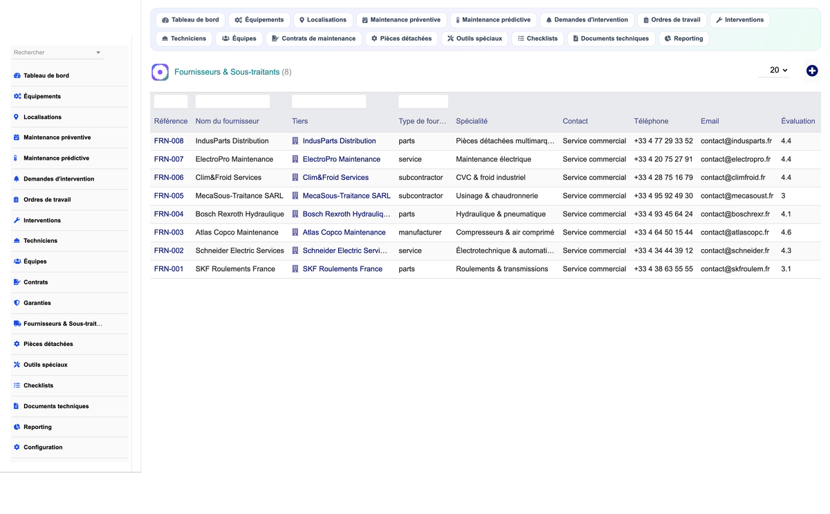Viewport: 830px width, 514px height.
Task: Follow the SKF Roulements France tiers link
Action: [x=342, y=269]
